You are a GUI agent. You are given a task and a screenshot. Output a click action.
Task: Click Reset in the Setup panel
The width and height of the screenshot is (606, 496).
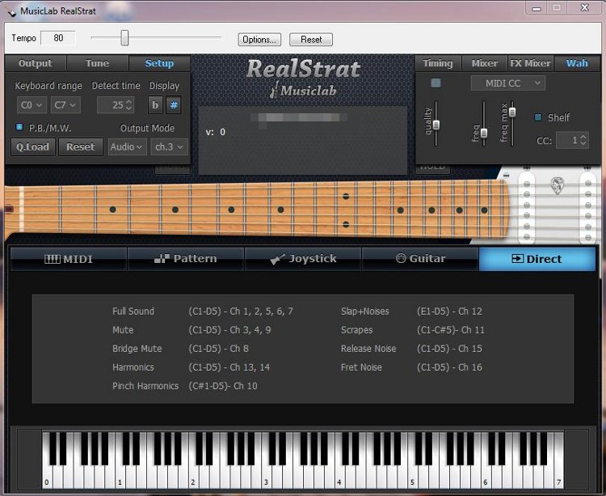click(x=80, y=147)
